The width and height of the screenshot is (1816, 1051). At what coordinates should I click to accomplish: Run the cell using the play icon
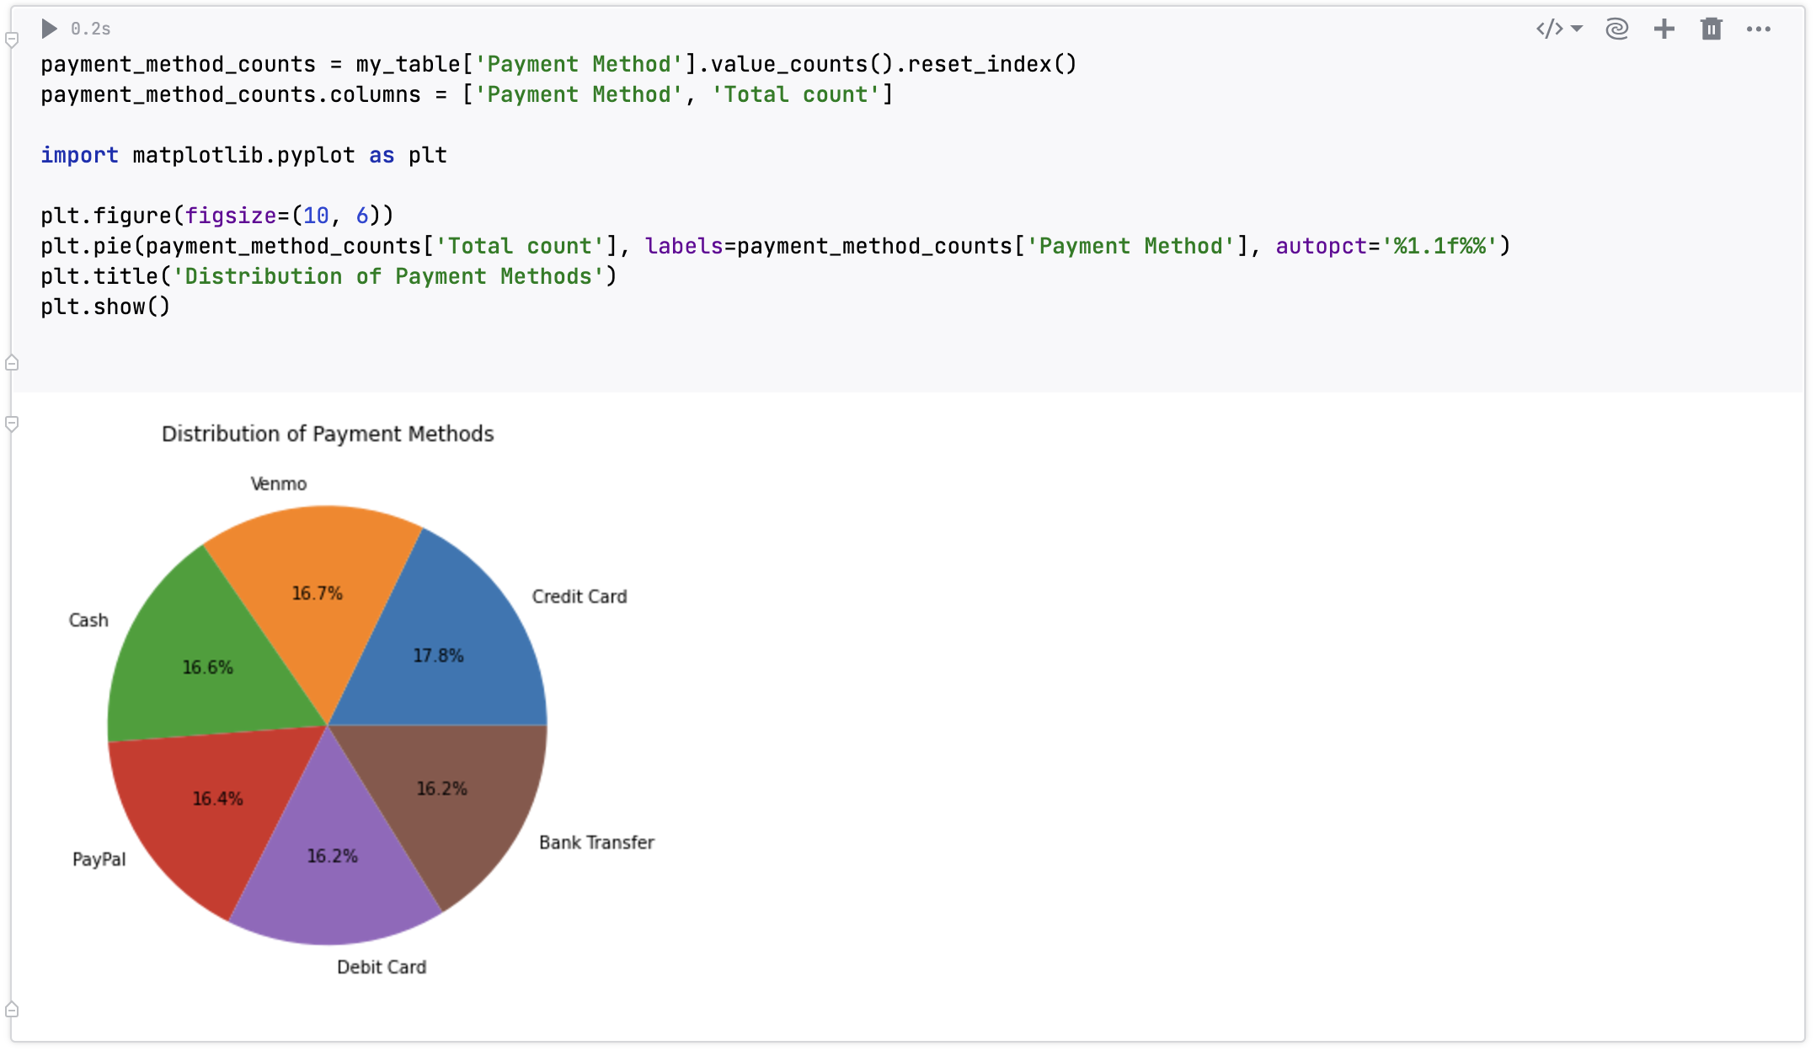pyautogui.click(x=48, y=29)
